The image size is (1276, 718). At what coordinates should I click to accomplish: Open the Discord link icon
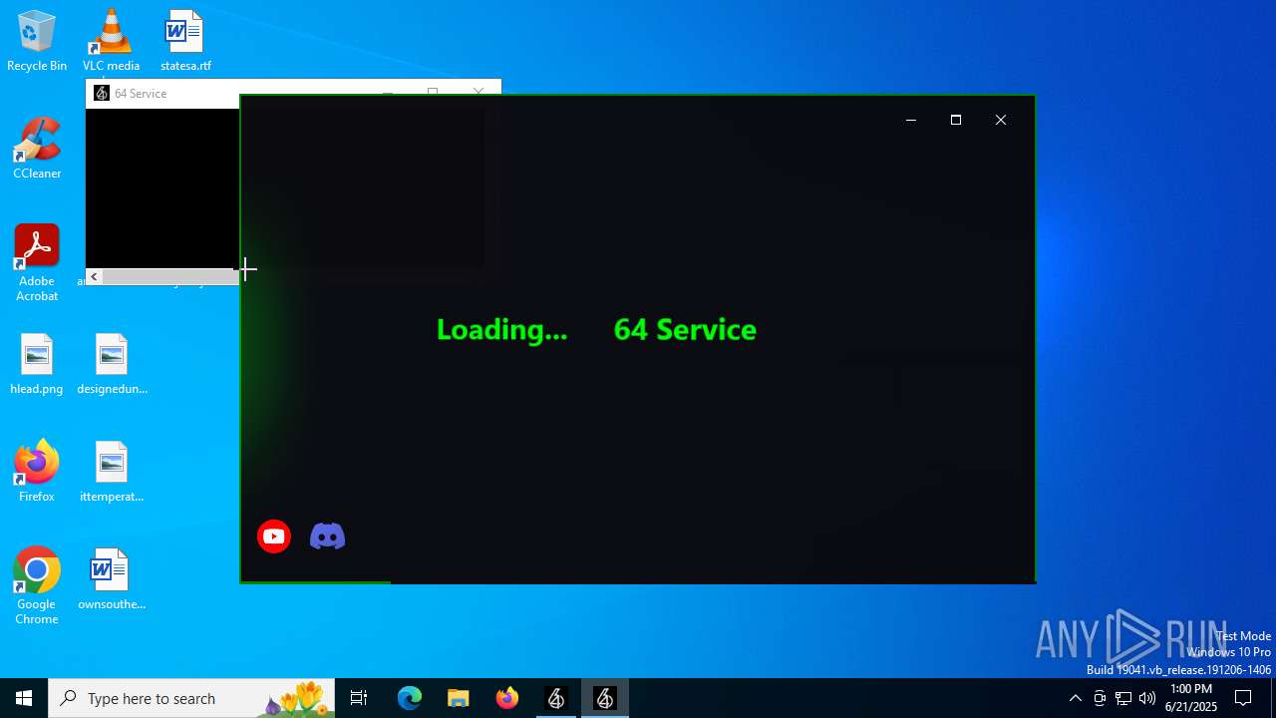327,537
